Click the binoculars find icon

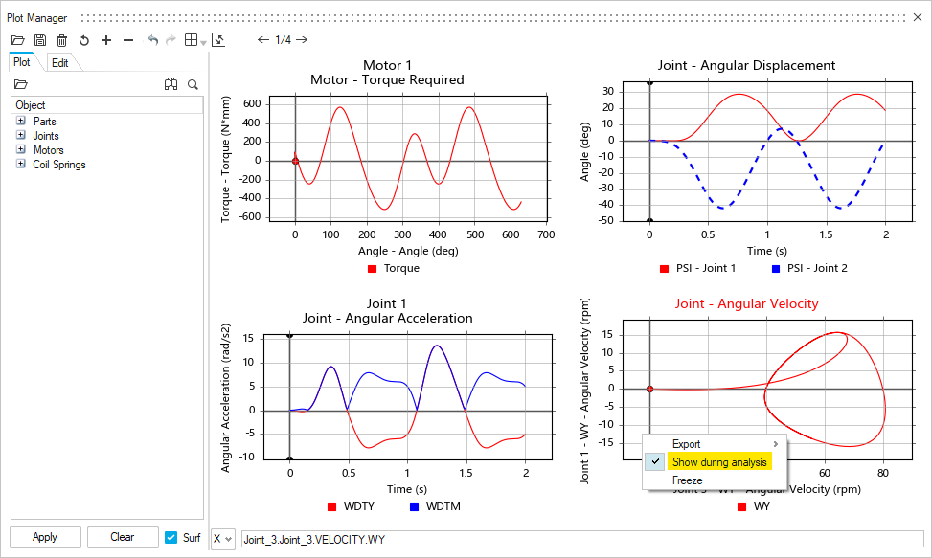click(170, 84)
